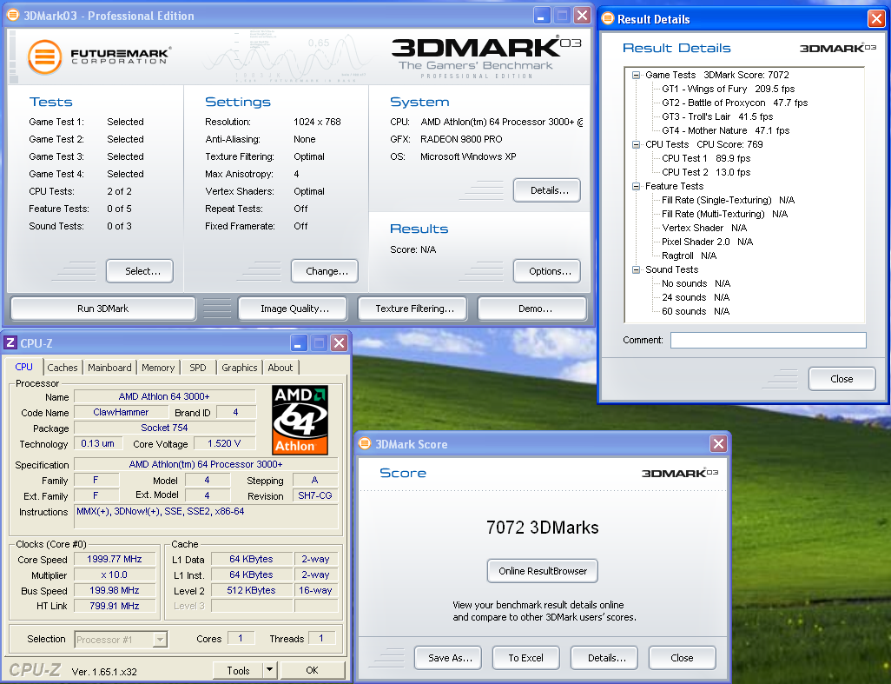Select the No sounds result row
The image size is (891, 684).
click(x=696, y=283)
